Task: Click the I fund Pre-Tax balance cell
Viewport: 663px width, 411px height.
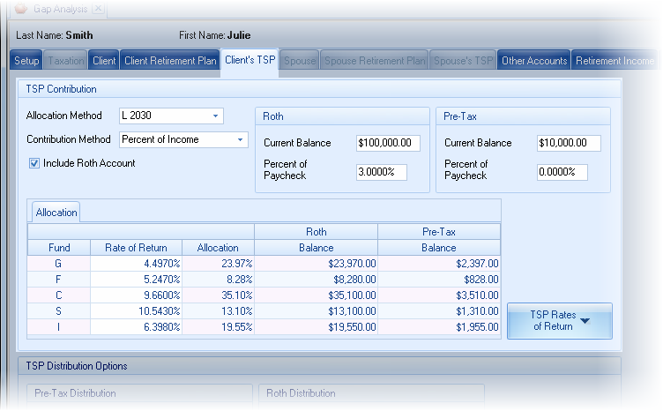Action: click(x=438, y=326)
